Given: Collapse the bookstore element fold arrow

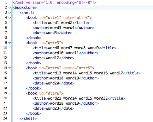Looking at the screenshot, I should click(x=9, y=8).
